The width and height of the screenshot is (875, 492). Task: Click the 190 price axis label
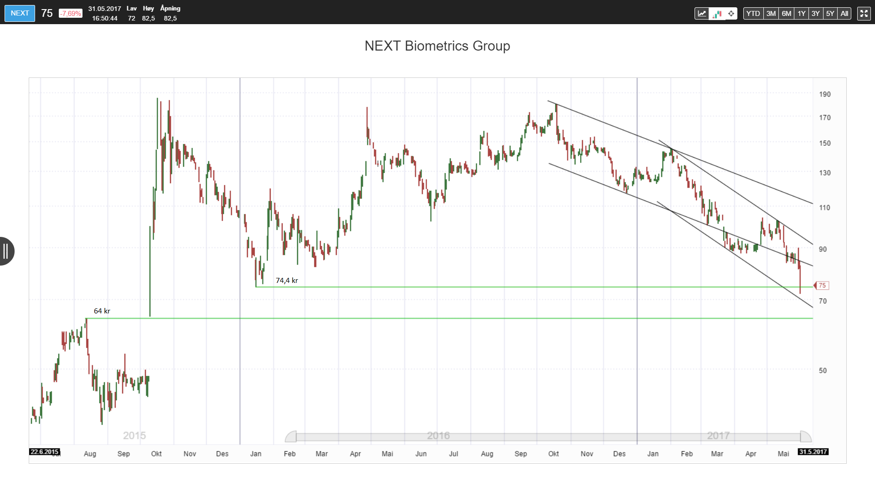(825, 94)
